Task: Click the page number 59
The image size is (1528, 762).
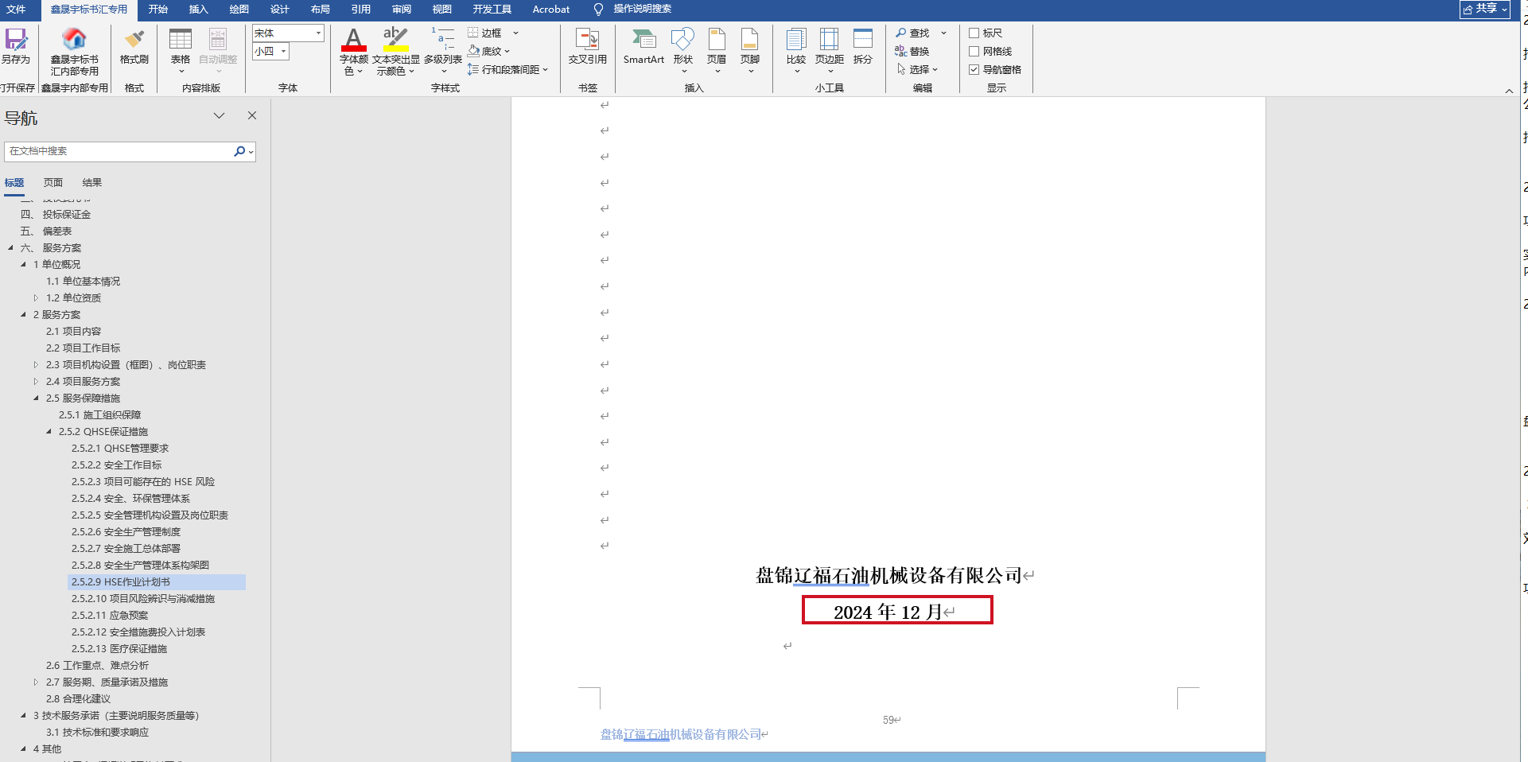Action: [x=888, y=721]
